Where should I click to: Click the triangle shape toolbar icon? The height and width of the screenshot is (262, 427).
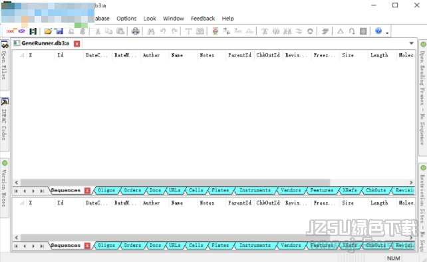(x=340, y=31)
